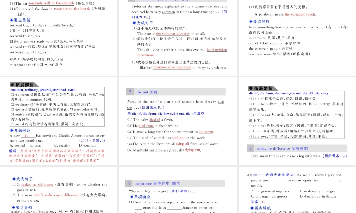Select option "D. dangerous; in danger"
356x213 pixels.
(318, 196)
